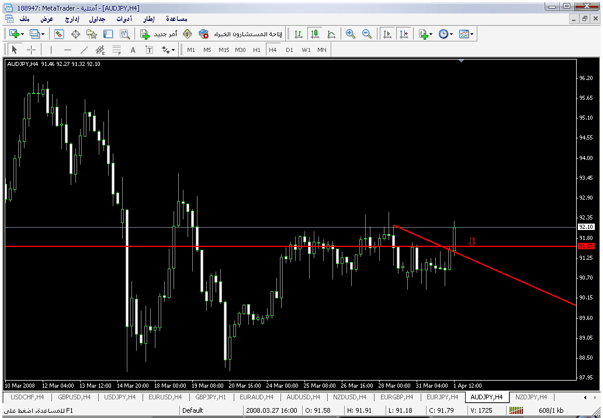
Task: Expand the Periods clock dropdown
Action: 452,34
